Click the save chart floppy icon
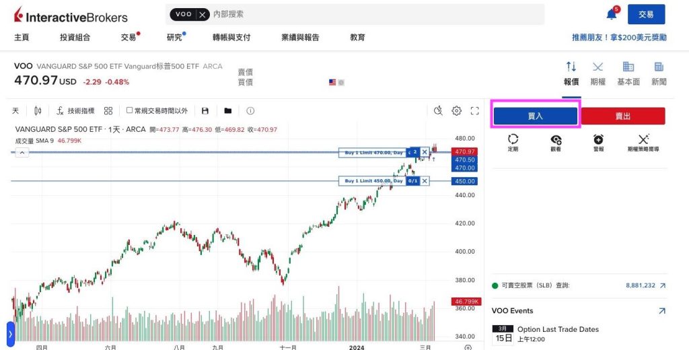The image size is (689, 350). tap(205, 111)
